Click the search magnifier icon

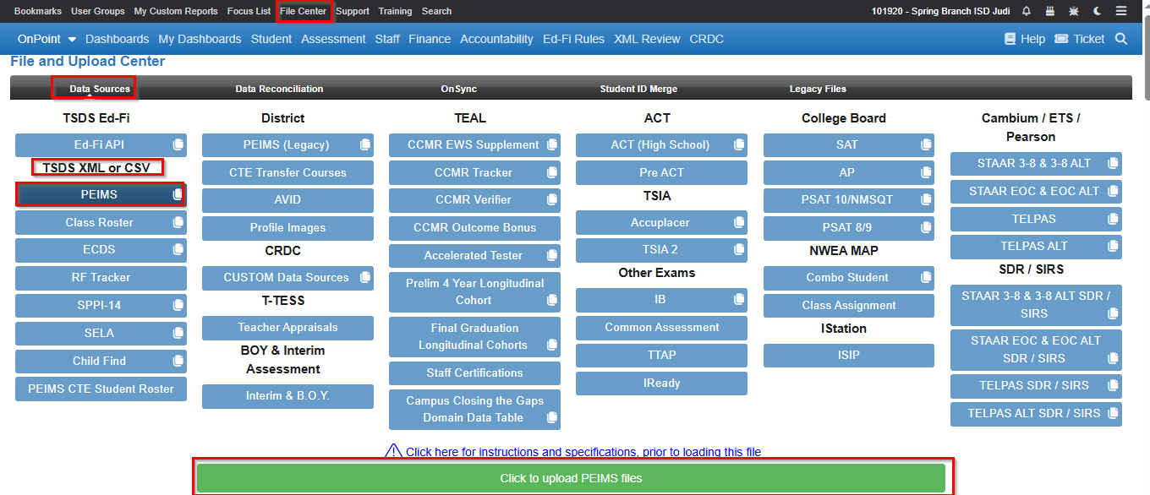(x=1121, y=39)
